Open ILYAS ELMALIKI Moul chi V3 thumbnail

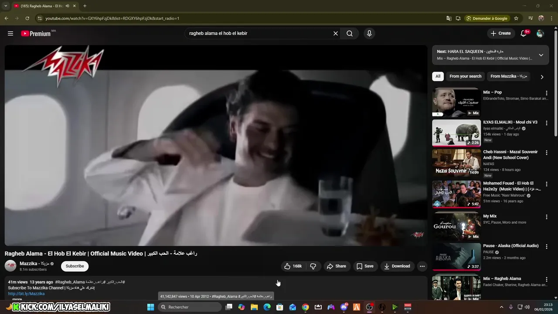pyautogui.click(x=456, y=133)
